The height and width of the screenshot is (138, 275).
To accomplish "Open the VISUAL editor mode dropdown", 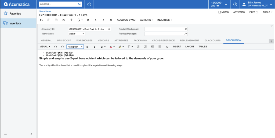I will click(45, 47).
